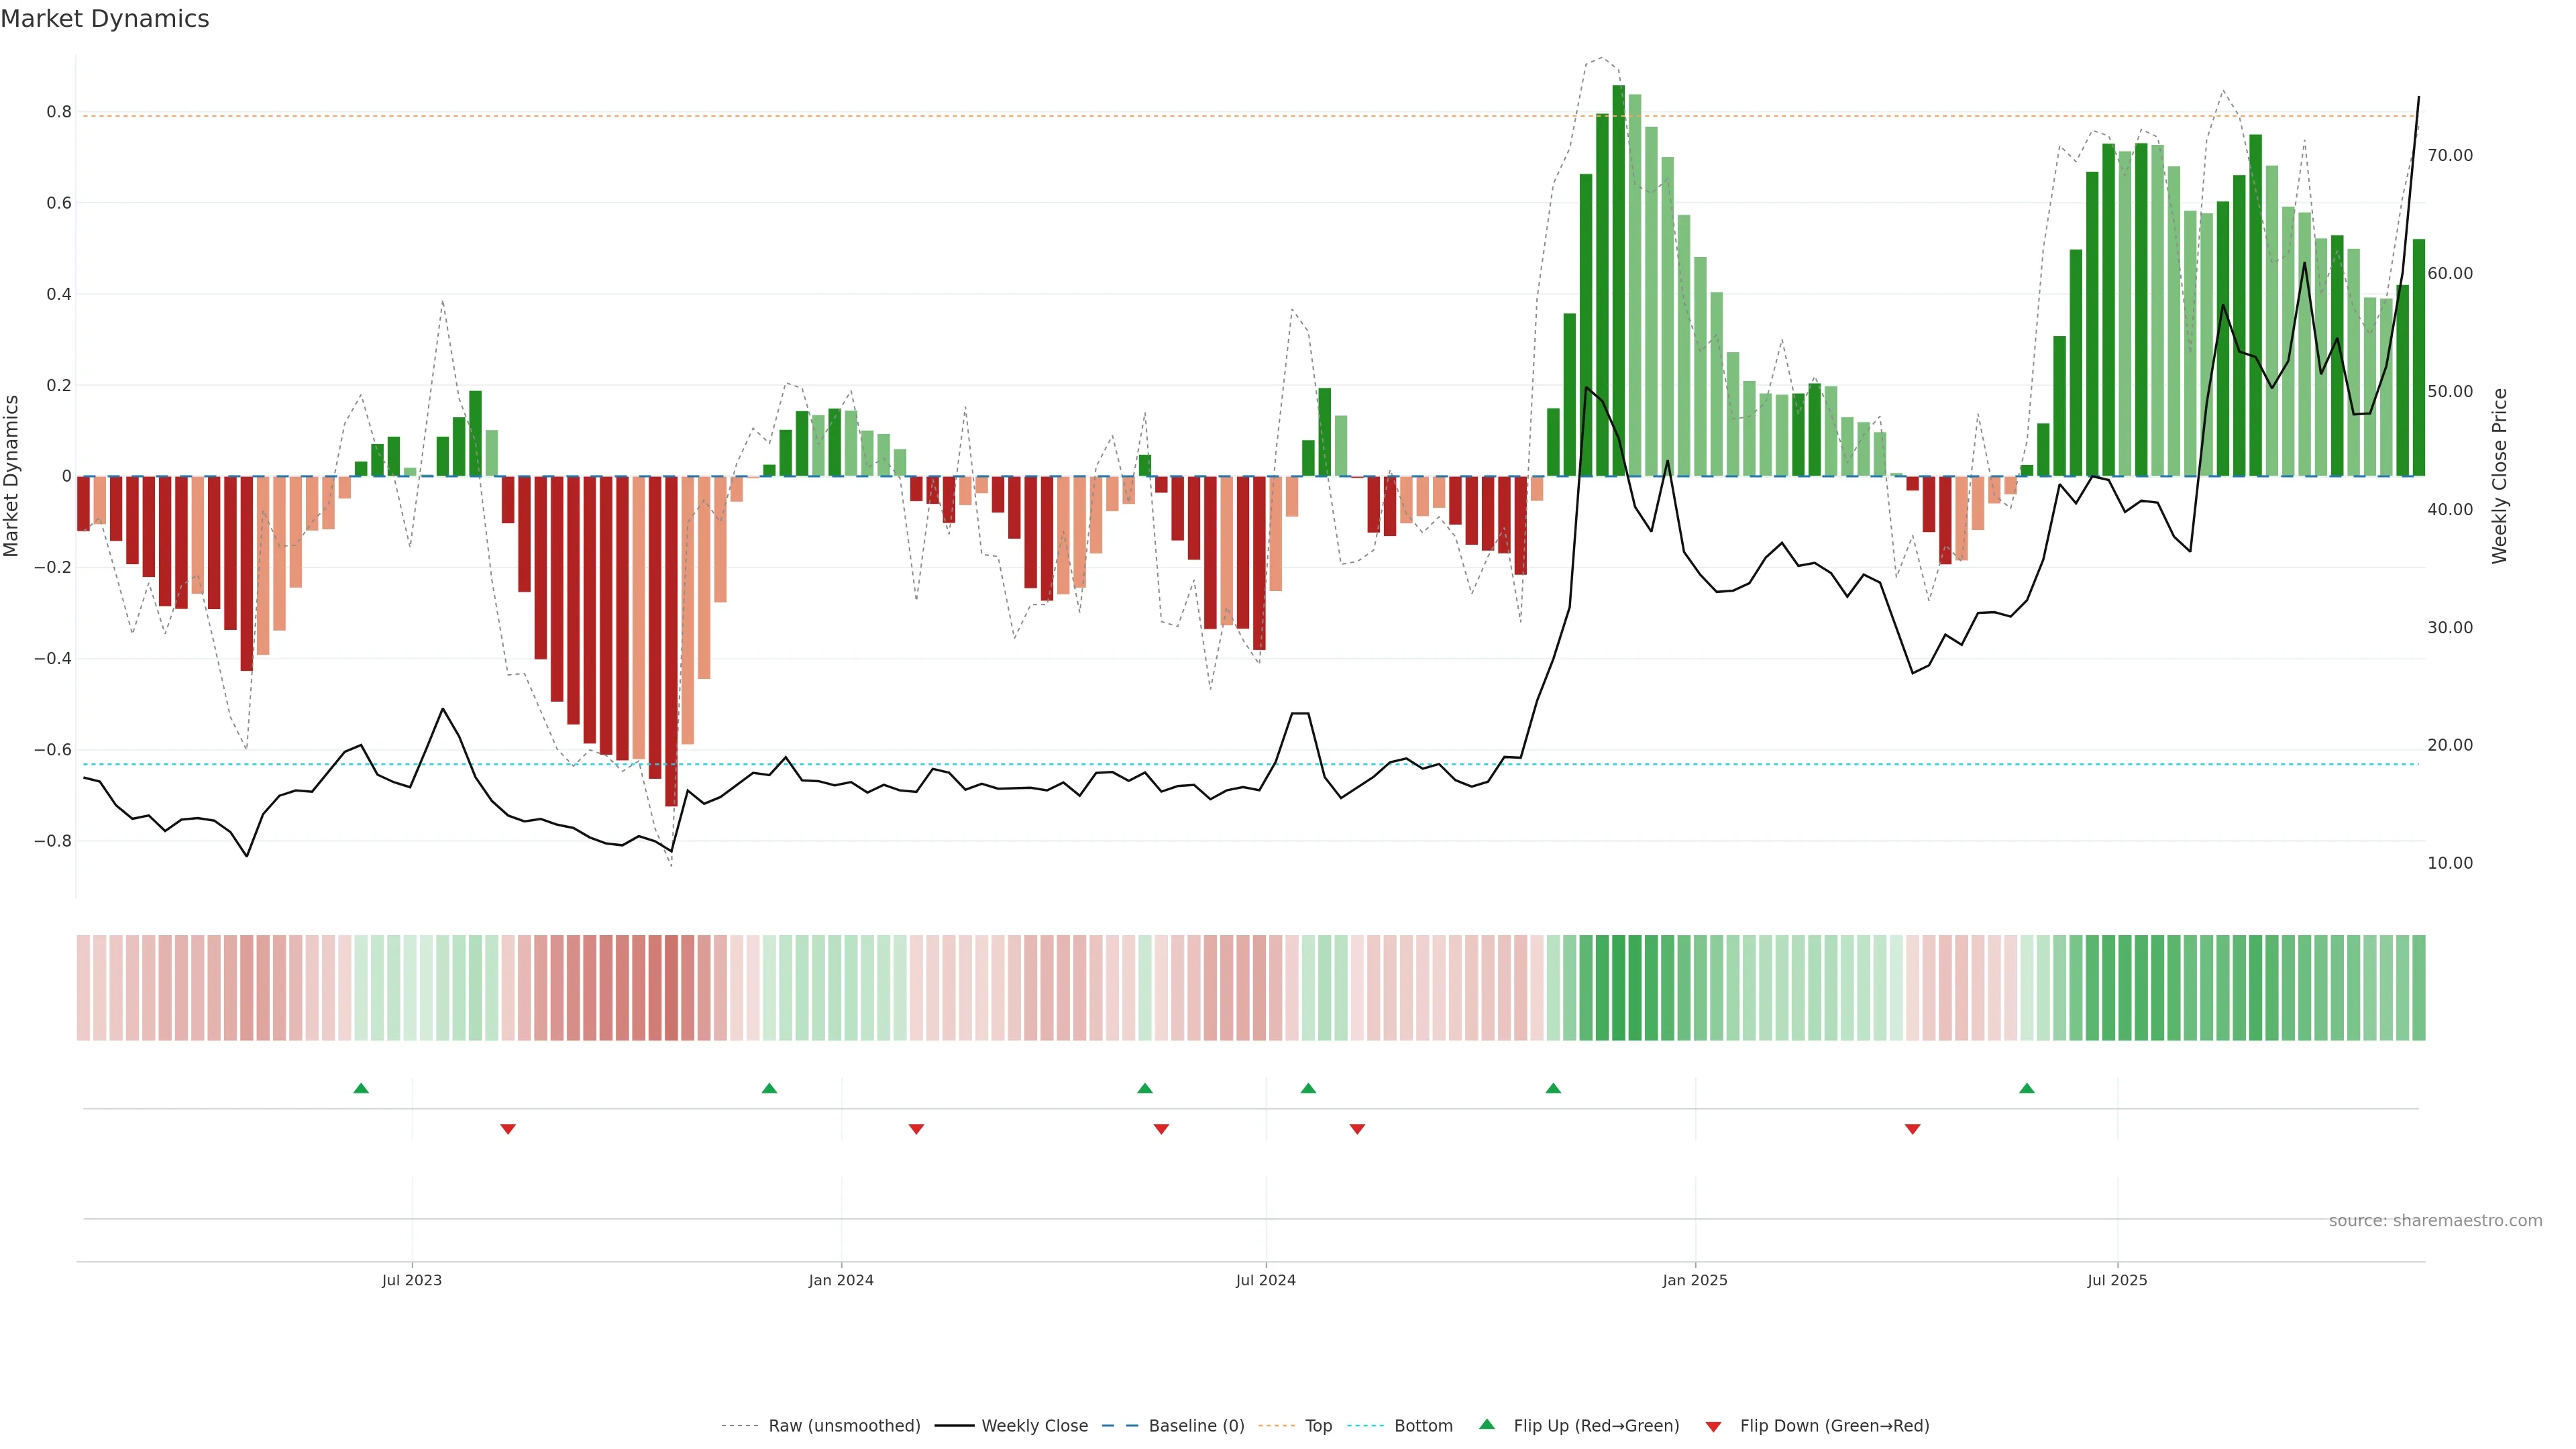Click the first red Flip Down triangle marker
Image resolution: width=2576 pixels, height=1449 pixels.
508,1129
